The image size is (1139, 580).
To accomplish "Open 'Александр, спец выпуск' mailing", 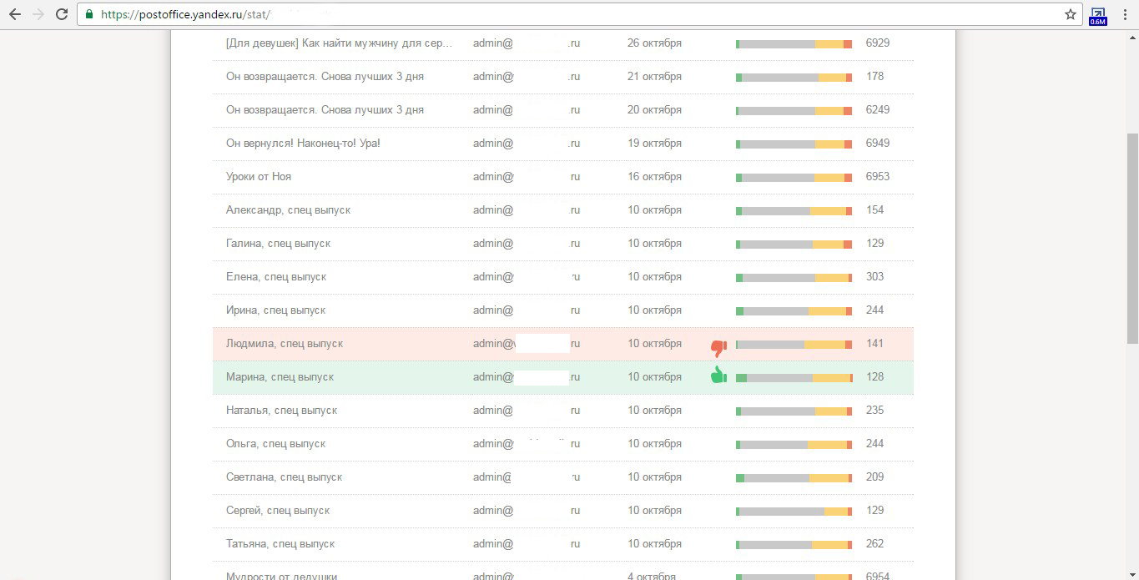I will (x=288, y=210).
